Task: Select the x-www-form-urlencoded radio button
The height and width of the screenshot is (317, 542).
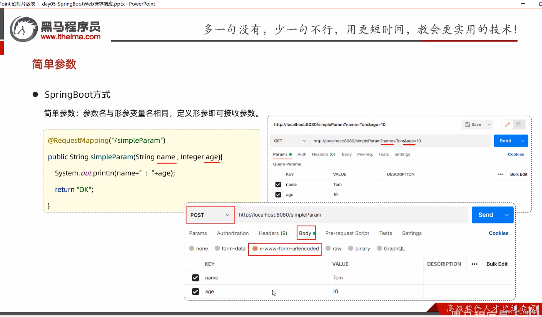Action: pyautogui.click(x=255, y=248)
